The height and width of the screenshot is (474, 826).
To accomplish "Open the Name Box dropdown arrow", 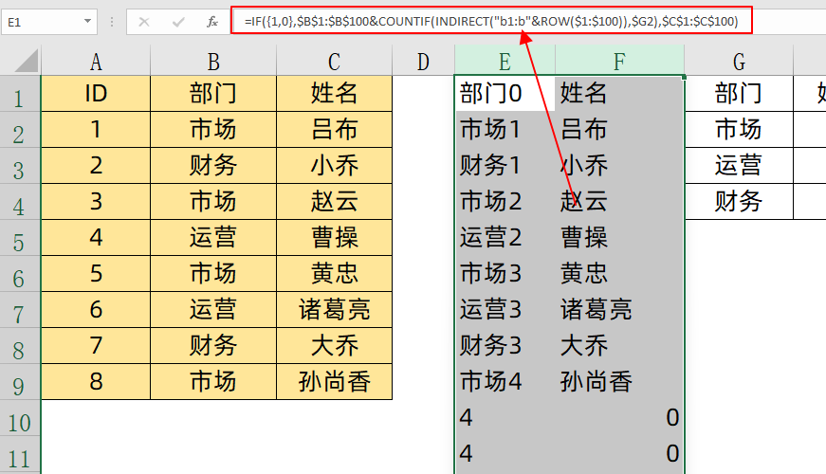I will pos(87,22).
